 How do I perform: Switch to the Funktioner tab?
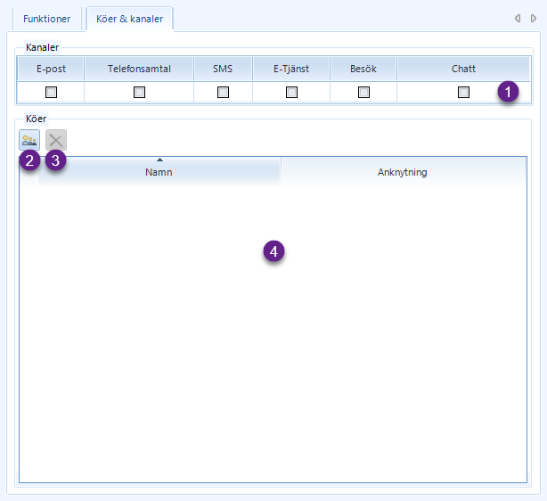point(46,19)
